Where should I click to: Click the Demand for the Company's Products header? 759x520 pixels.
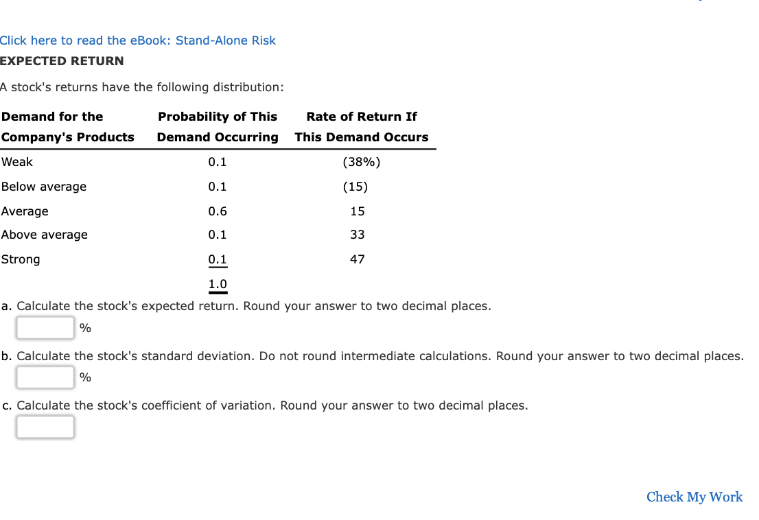pyautogui.click(x=68, y=127)
